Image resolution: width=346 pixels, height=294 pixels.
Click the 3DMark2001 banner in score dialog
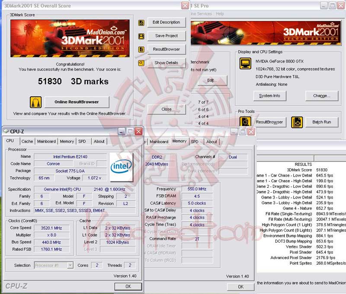tap(70, 38)
